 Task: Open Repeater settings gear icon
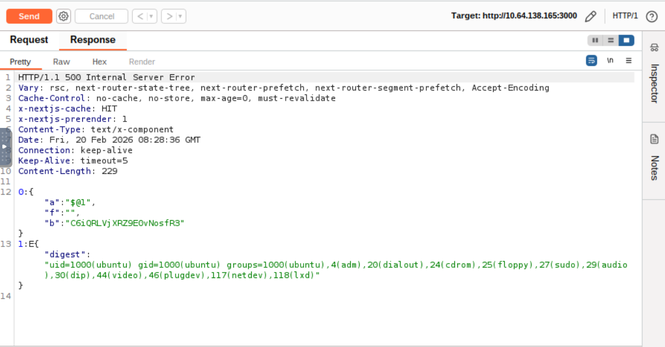coord(63,16)
